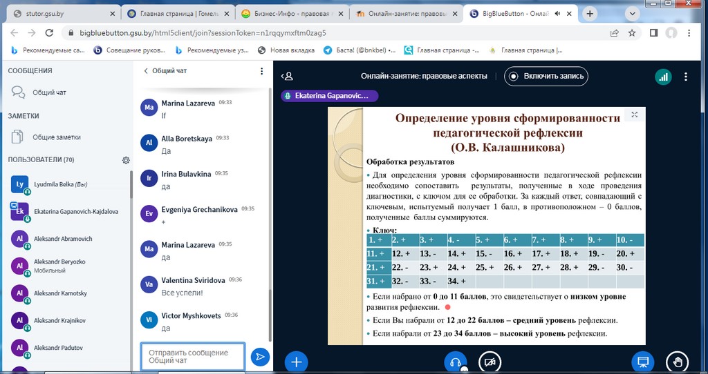Open the main options menu in the meeting header

click(686, 77)
